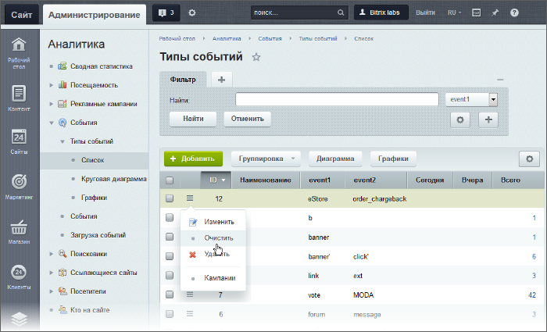The height and width of the screenshot is (332, 547).
Task: Add page to favorites with star icon
Action: pos(256,57)
